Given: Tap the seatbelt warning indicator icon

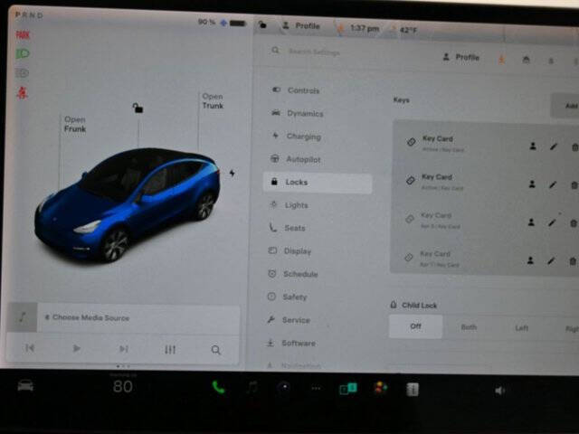Looking at the screenshot, I should point(22,92).
